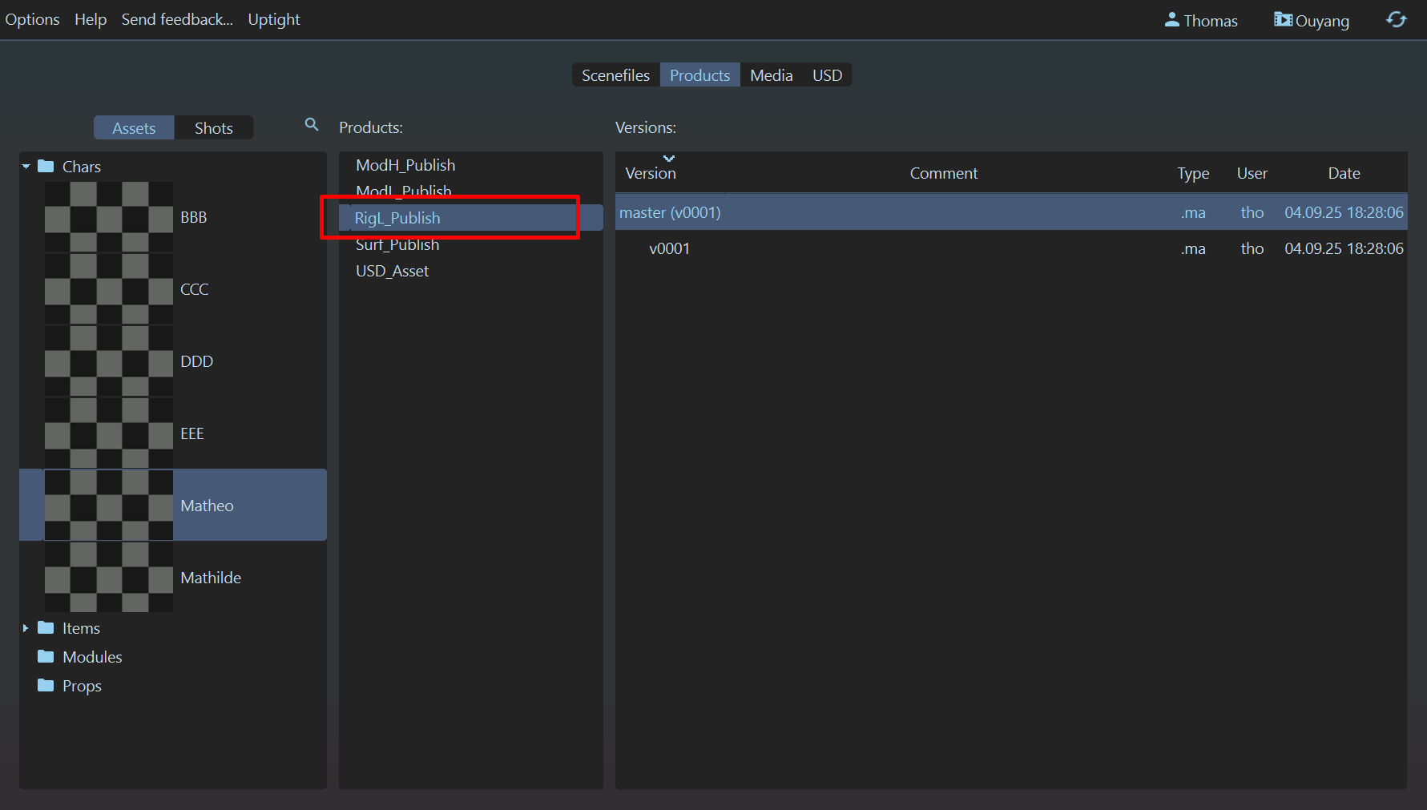Image resolution: width=1427 pixels, height=810 pixels.
Task: Click the Ouyang project icon
Action: click(x=1283, y=20)
